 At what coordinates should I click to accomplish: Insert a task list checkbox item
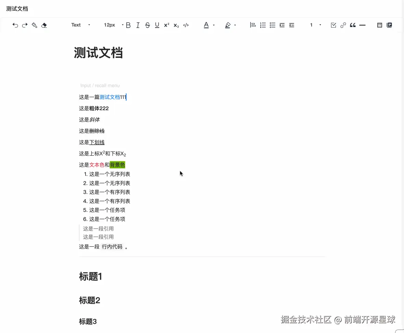pos(333,25)
